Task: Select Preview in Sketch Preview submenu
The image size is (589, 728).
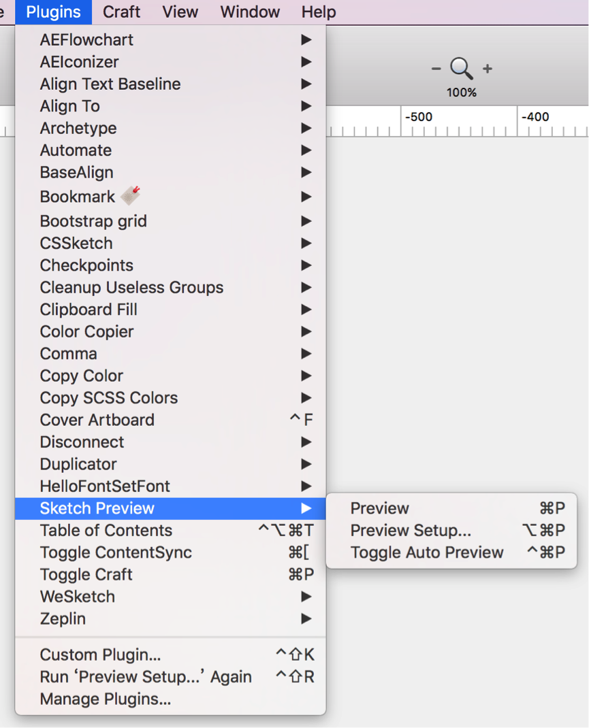Action: tap(380, 508)
